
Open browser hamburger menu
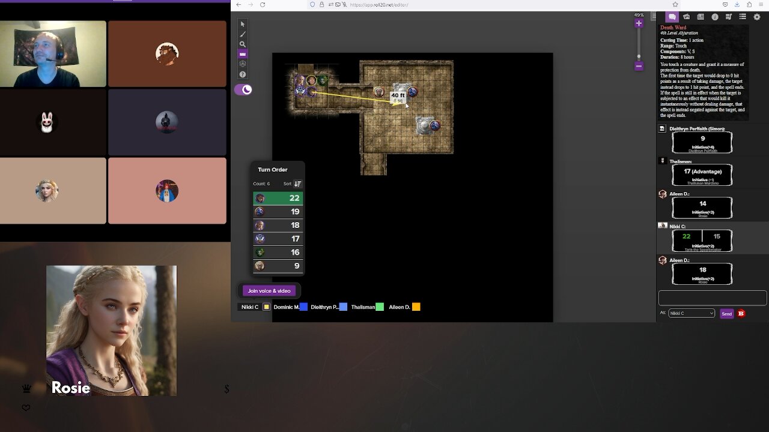[762, 5]
